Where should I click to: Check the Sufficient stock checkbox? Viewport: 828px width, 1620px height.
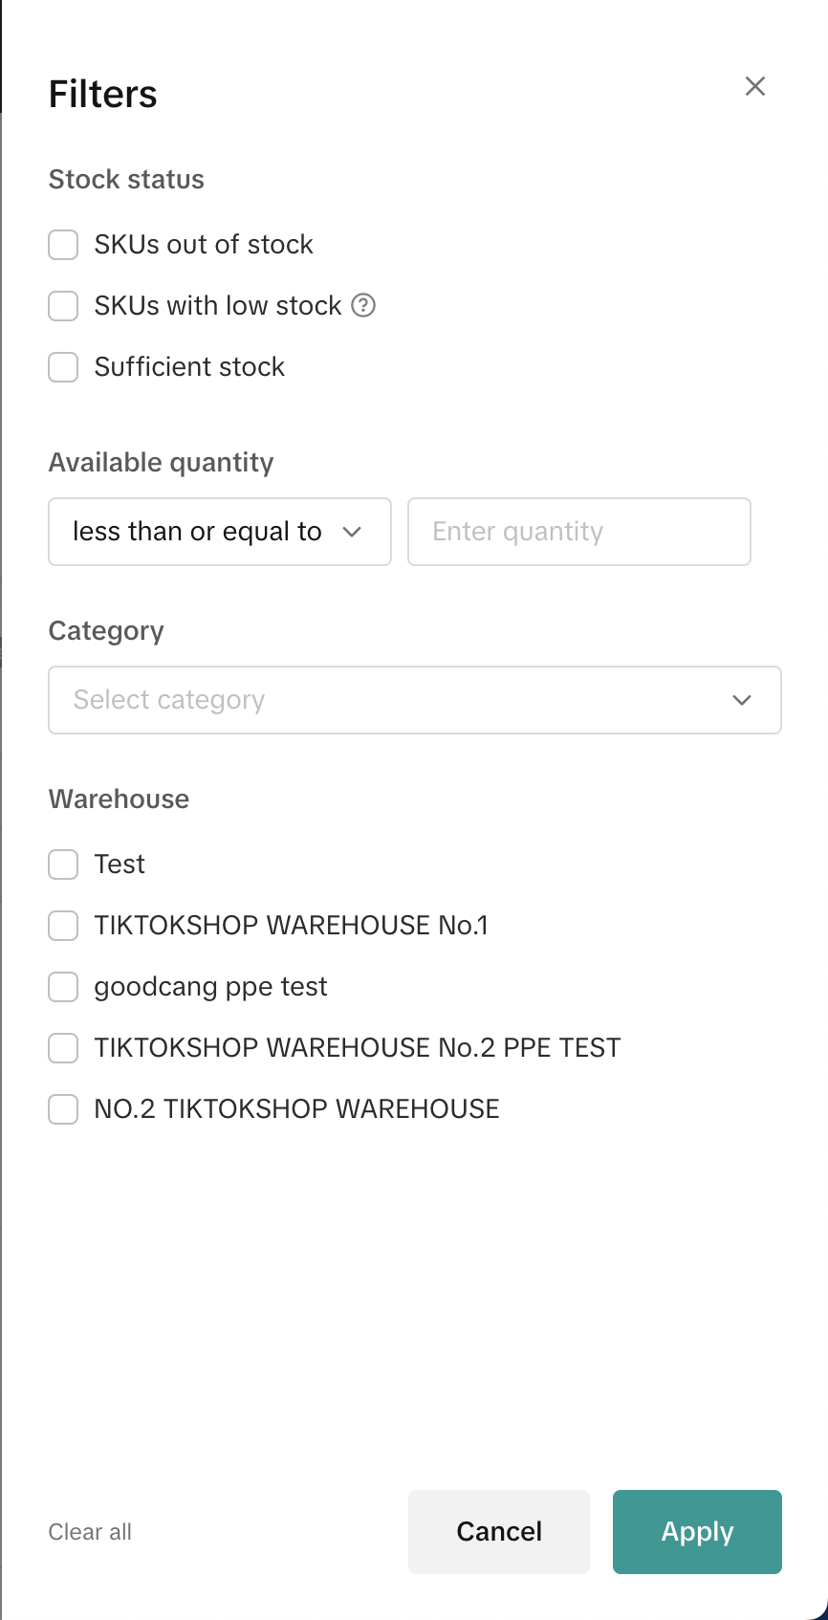click(63, 367)
